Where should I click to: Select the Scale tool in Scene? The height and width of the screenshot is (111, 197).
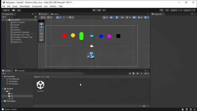pyautogui.click(x=41, y=34)
